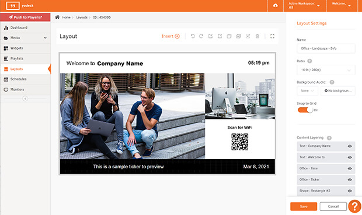Viewport: 362px width, 215px height.
Task: Open the Ratio 16:9 dropdown
Action: pyautogui.click(x=326, y=70)
